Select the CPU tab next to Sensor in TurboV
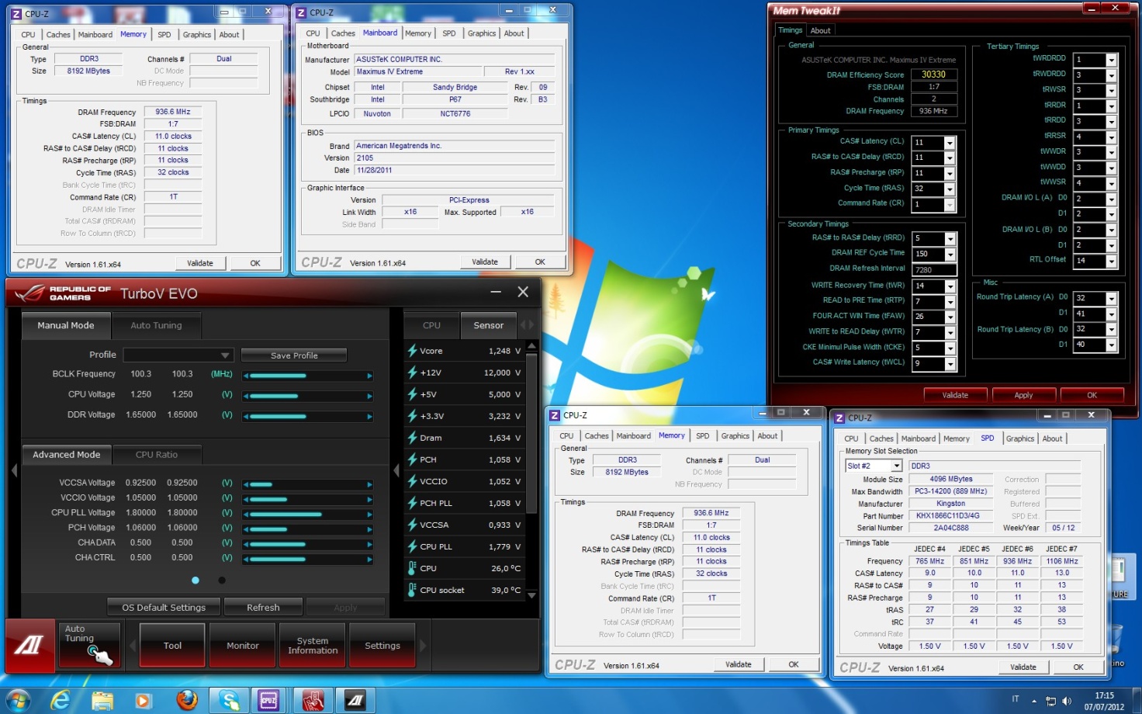 (431, 325)
